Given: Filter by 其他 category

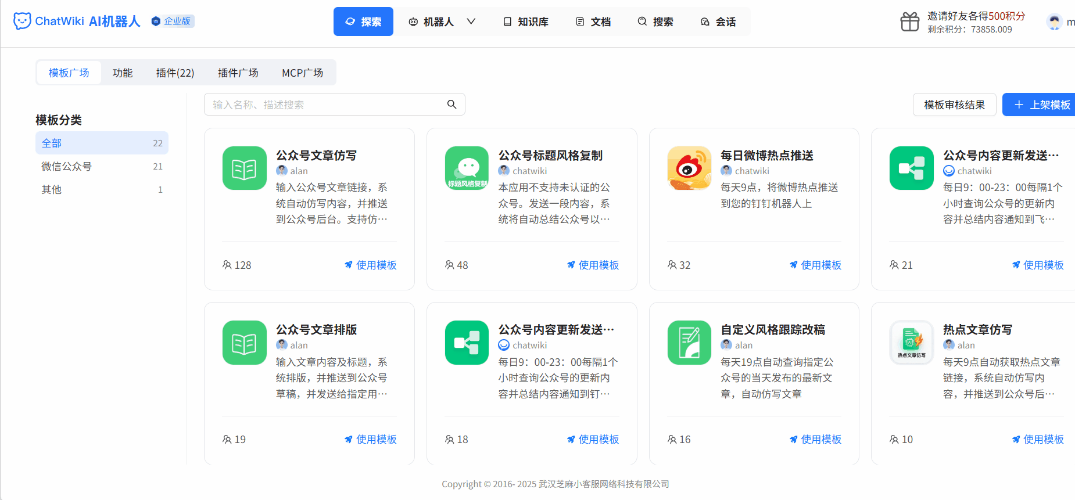Looking at the screenshot, I should click(102, 189).
